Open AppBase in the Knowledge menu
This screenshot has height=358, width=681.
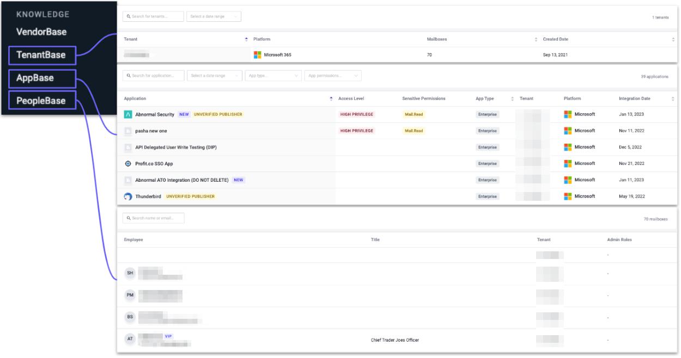(42, 78)
